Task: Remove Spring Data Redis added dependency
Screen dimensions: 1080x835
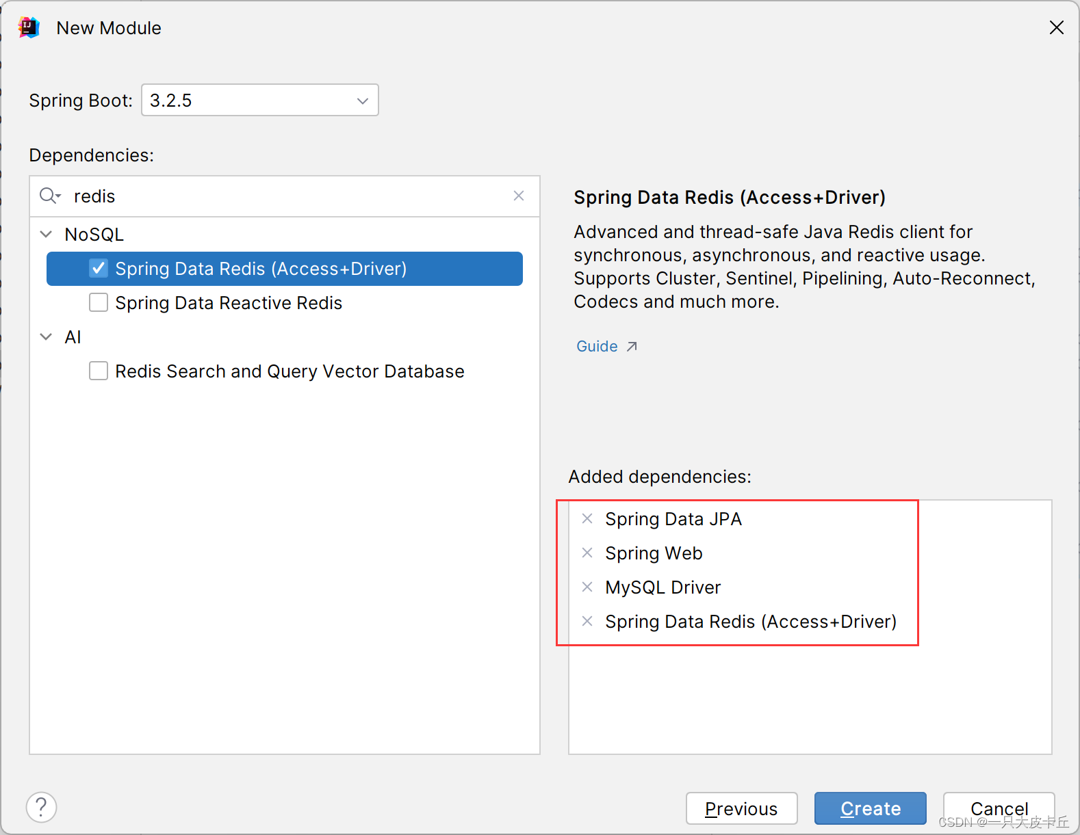Action: [587, 621]
